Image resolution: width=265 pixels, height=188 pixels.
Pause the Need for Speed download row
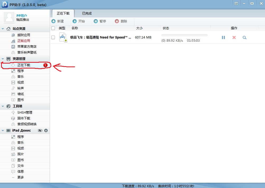(223, 37)
